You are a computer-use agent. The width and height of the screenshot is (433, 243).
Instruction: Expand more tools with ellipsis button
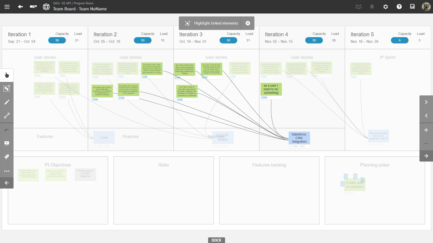coord(7,171)
